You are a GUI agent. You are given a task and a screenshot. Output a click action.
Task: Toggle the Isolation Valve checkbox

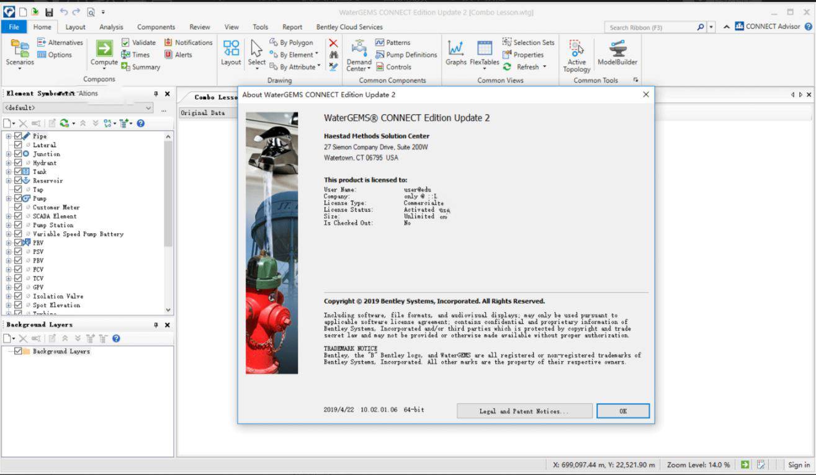point(18,296)
